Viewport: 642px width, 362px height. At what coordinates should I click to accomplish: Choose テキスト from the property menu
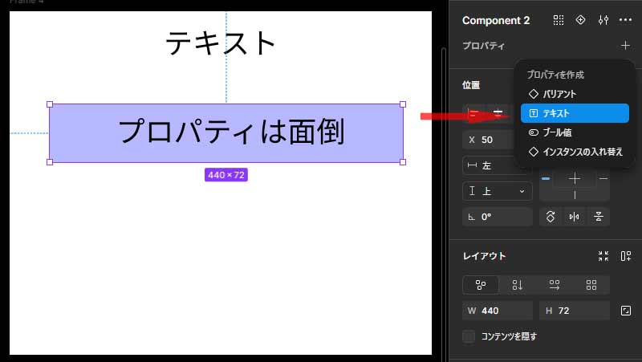click(575, 113)
